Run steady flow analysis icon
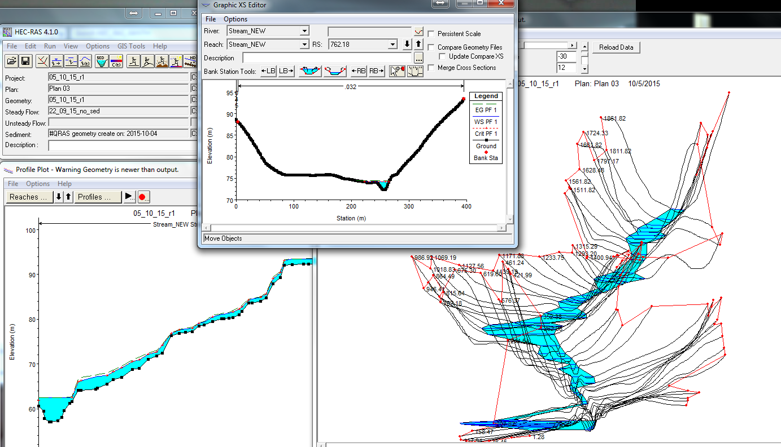The width and height of the screenshot is (781, 447). [x=133, y=61]
